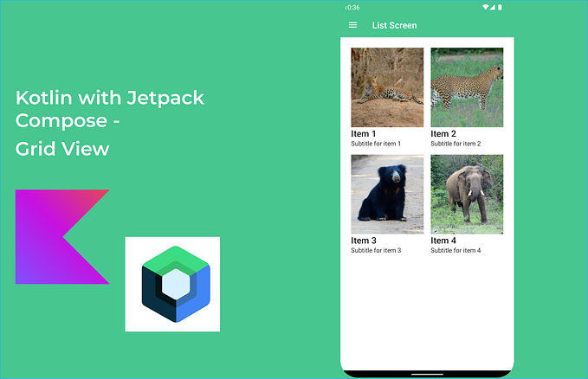Viewport: 588px width, 379px height.
Task: Click 'Subtitle for item 3' text
Action: tap(376, 250)
